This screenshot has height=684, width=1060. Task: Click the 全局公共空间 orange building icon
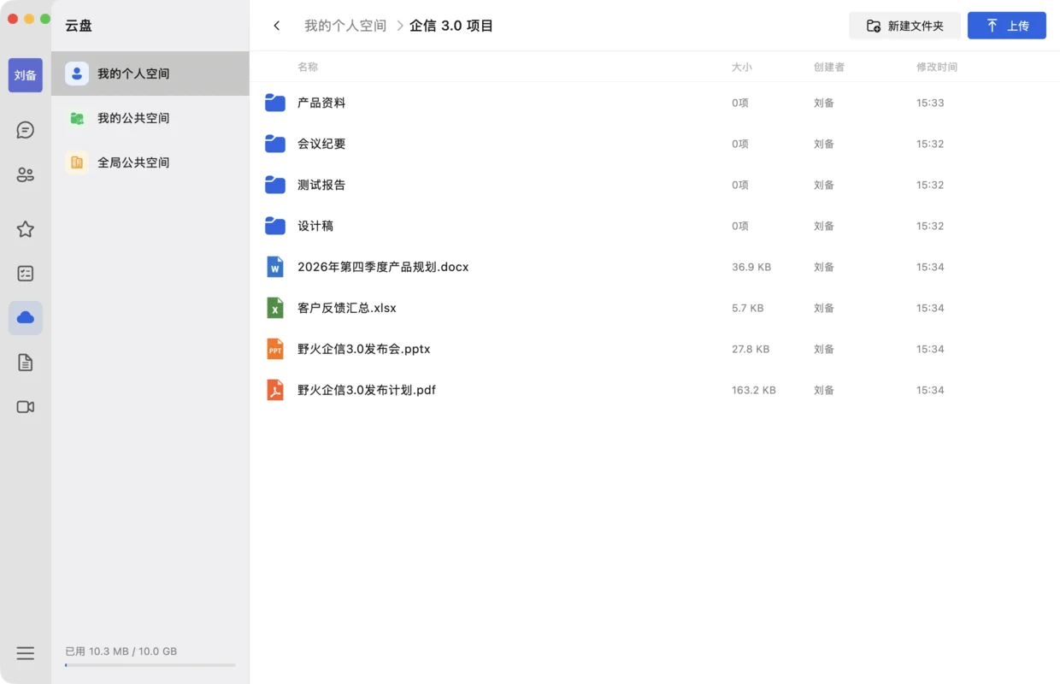point(77,162)
